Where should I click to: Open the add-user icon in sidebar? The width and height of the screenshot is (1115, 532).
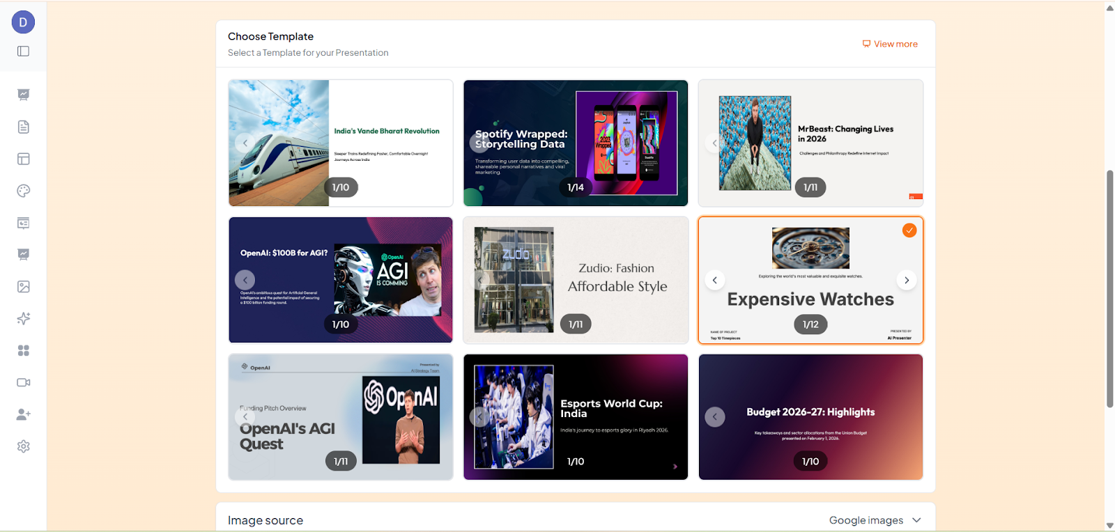24,414
